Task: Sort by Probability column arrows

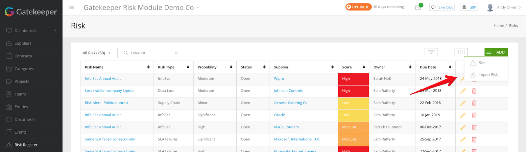Action: tap(231, 67)
